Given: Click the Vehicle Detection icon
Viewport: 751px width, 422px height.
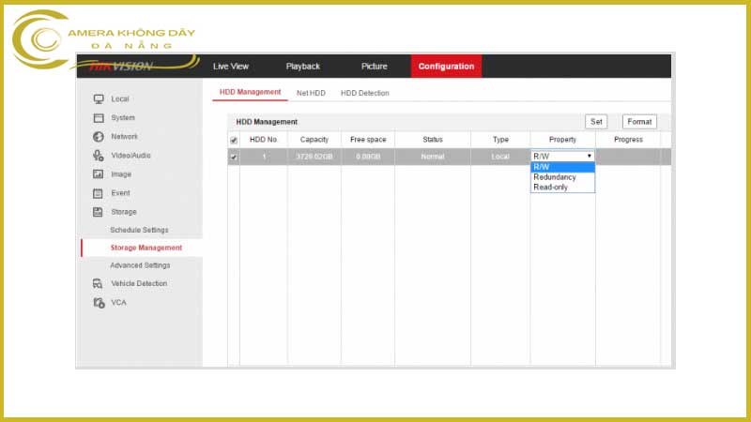Looking at the screenshot, I should tap(98, 283).
